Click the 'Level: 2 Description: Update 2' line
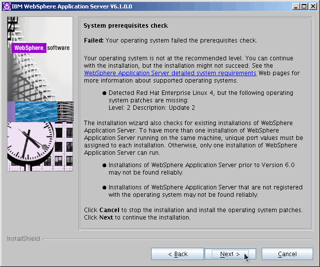 coord(152,108)
